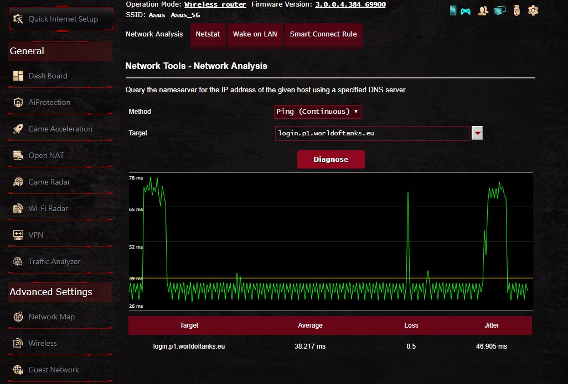Click firmware version 3.0.0.4.384_69900 link

(350, 5)
